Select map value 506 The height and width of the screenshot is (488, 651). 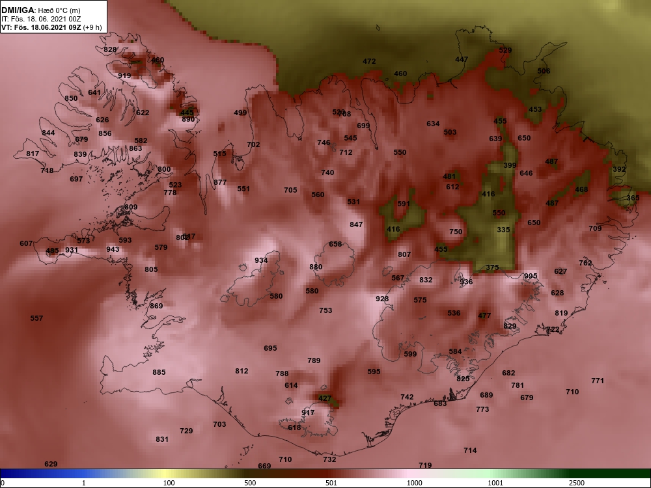click(544, 71)
